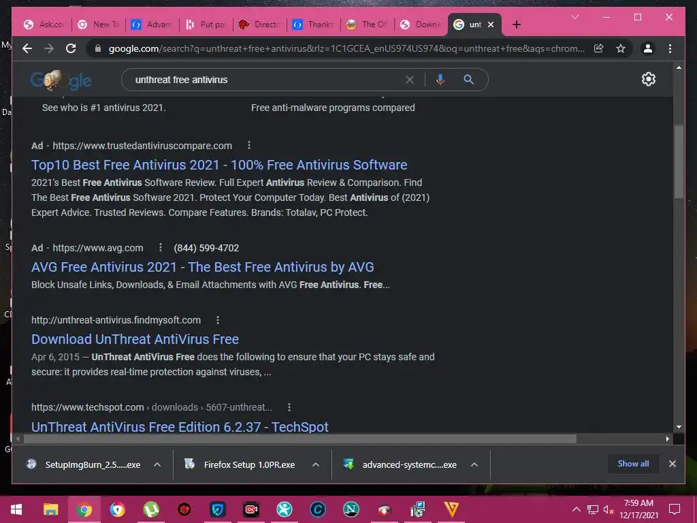Image resolution: width=697 pixels, height=523 pixels.
Task: Switch to the Thanks tab
Action: click(314, 25)
